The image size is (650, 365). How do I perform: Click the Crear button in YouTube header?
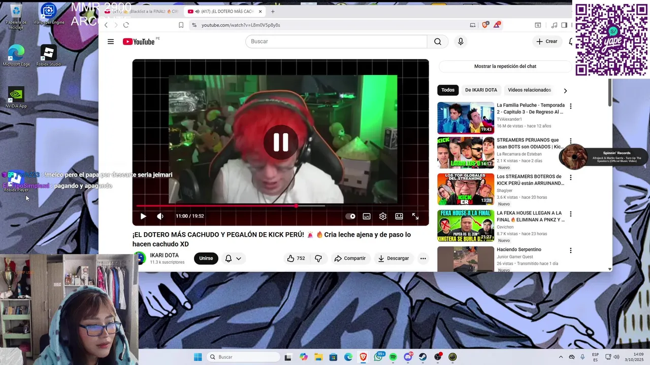pos(547,42)
